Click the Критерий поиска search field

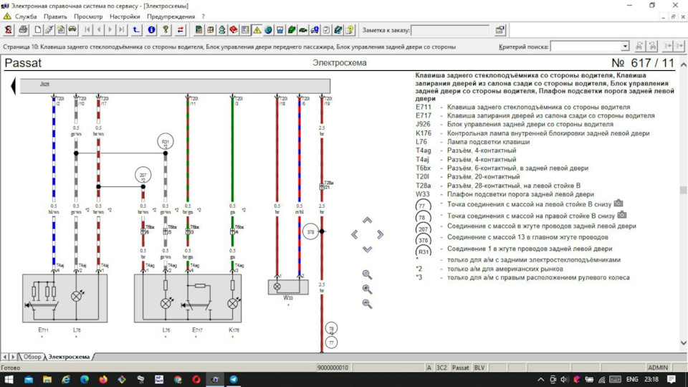(x=586, y=46)
